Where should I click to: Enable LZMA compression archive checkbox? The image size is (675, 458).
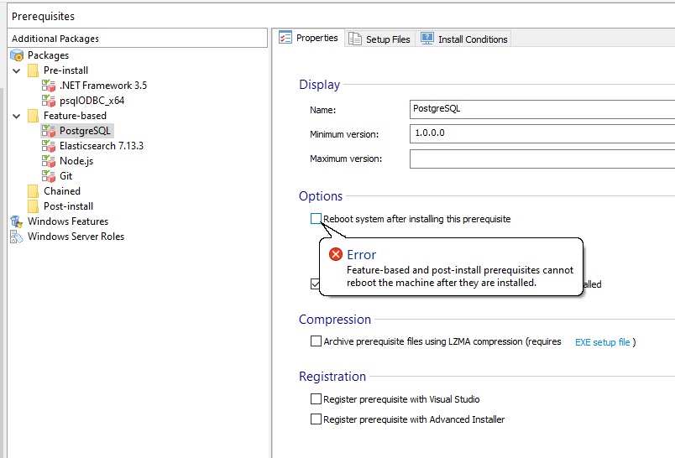point(316,341)
